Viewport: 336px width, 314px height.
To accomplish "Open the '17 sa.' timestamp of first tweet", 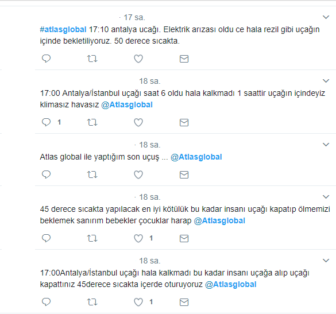I will (x=134, y=17).
